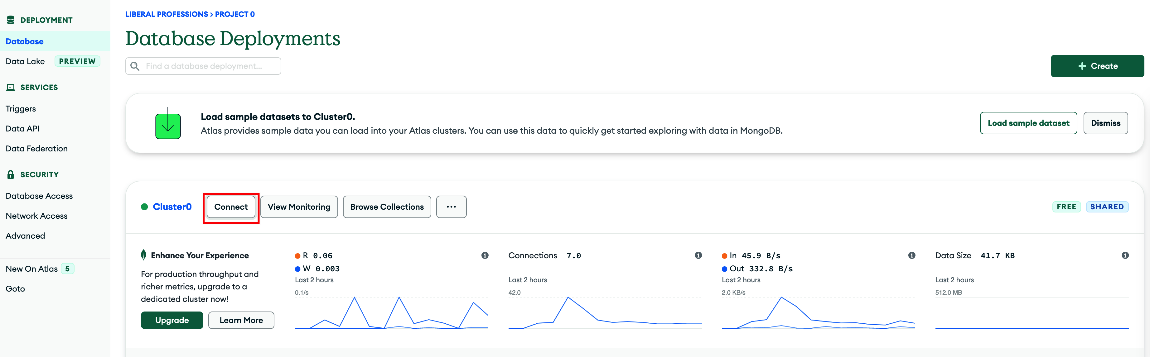Screen dimensions: 1150x357
Task: Click the Deployment stack icon in sidebar
Action: tap(11, 20)
